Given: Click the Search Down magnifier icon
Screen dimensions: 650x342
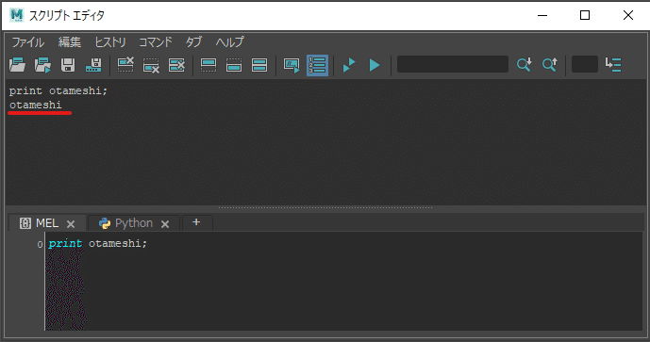Looking at the screenshot, I should [x=524, y=65].
